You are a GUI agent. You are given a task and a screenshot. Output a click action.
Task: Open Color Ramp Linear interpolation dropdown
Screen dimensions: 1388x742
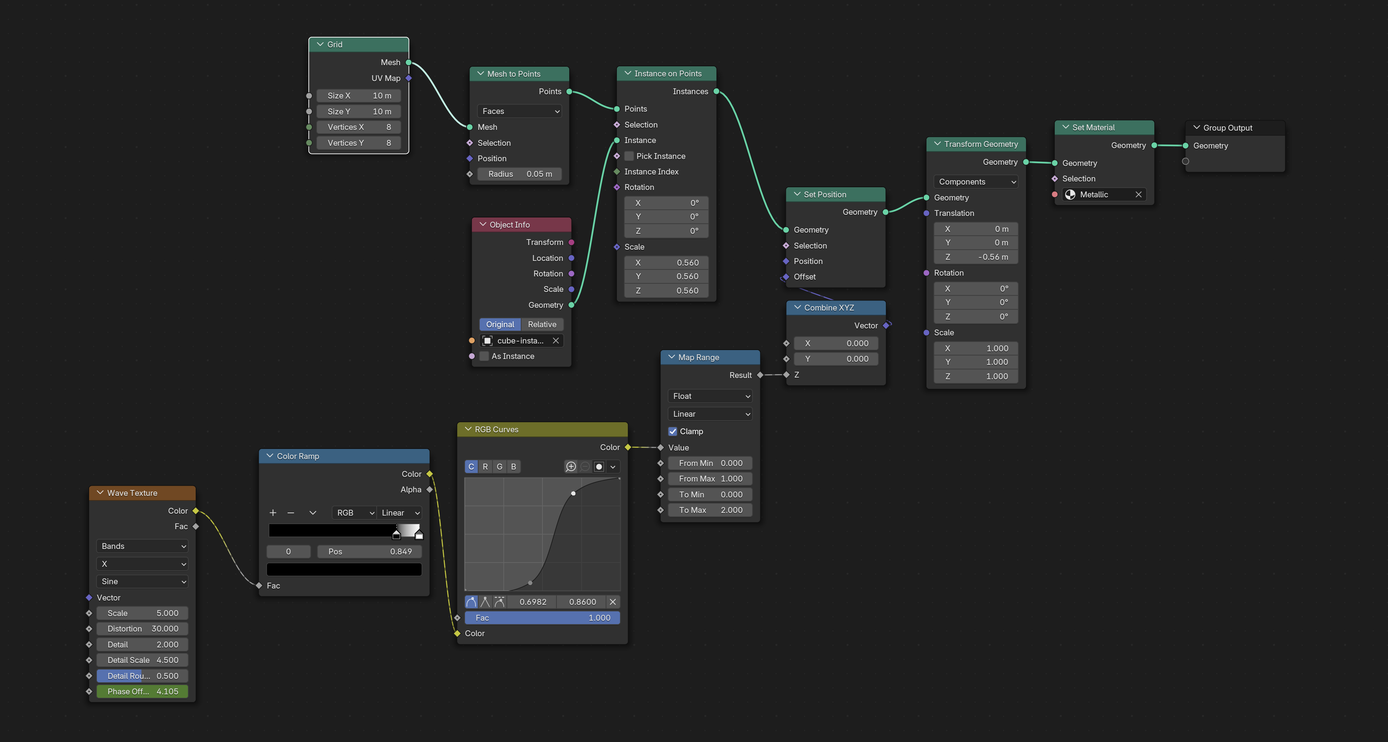pos(399,513)
